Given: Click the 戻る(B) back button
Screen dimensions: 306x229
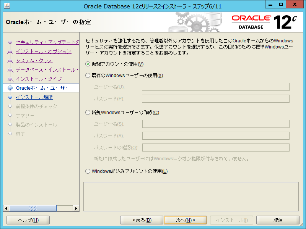Looking at the screenshot, I should (142, 220).
